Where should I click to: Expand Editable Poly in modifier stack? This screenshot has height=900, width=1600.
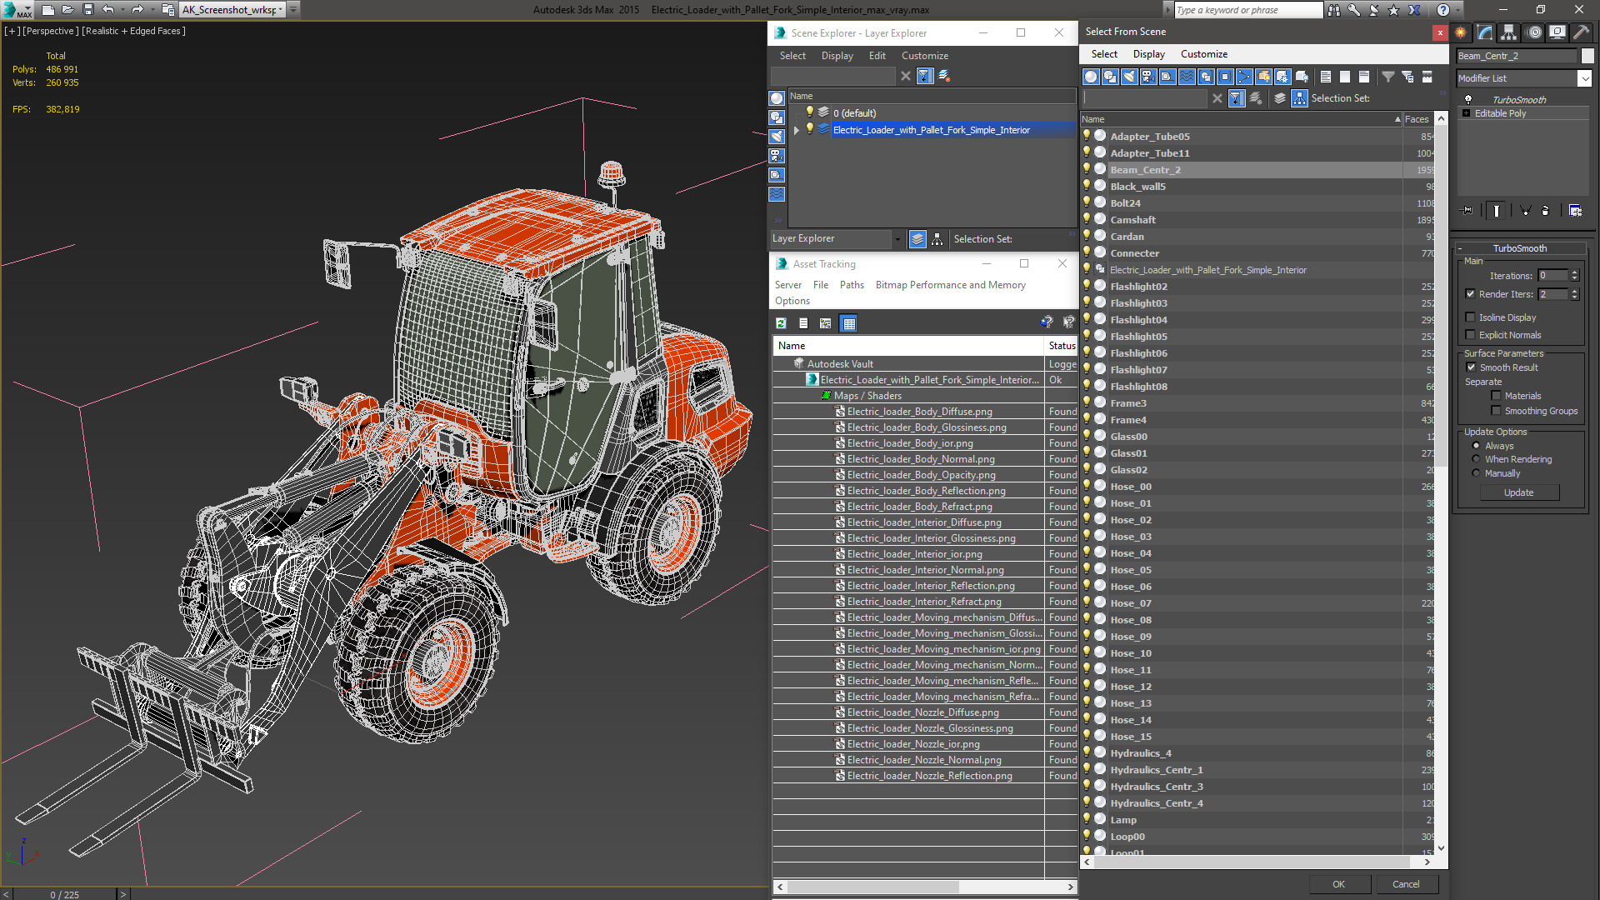pos(1466,113)
